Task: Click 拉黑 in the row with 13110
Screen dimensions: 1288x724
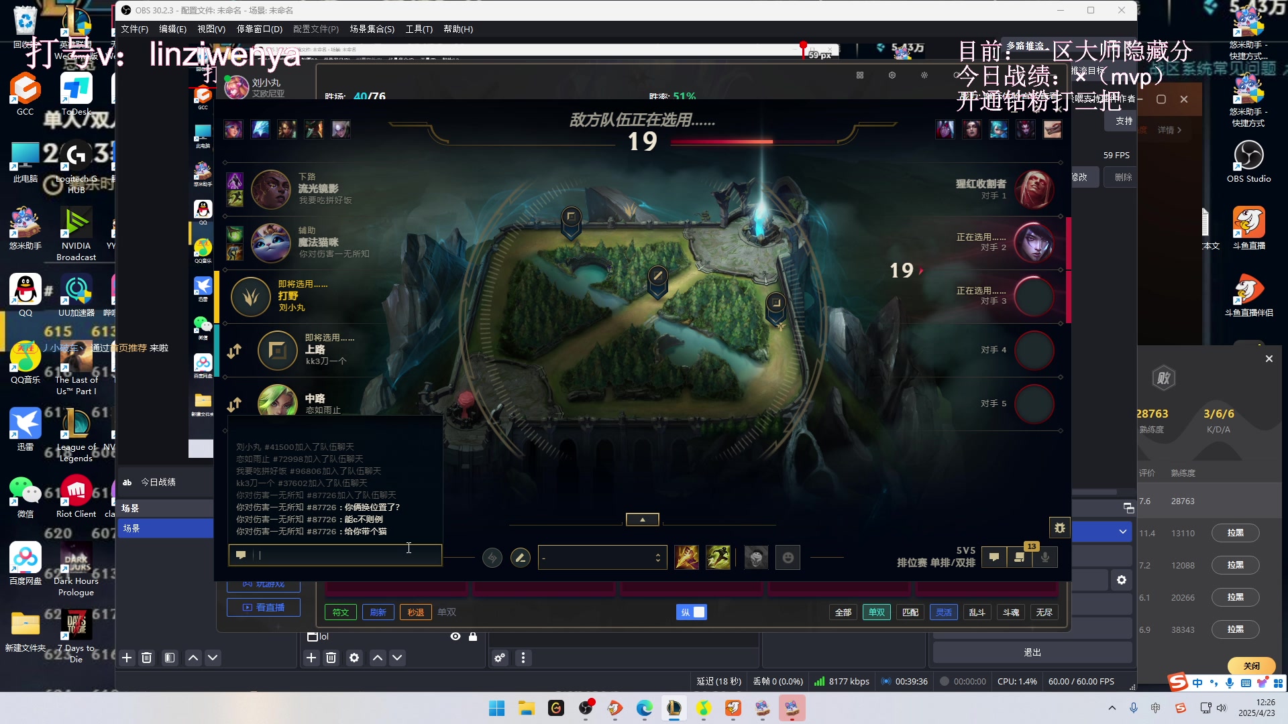Action: point(1236,533)
